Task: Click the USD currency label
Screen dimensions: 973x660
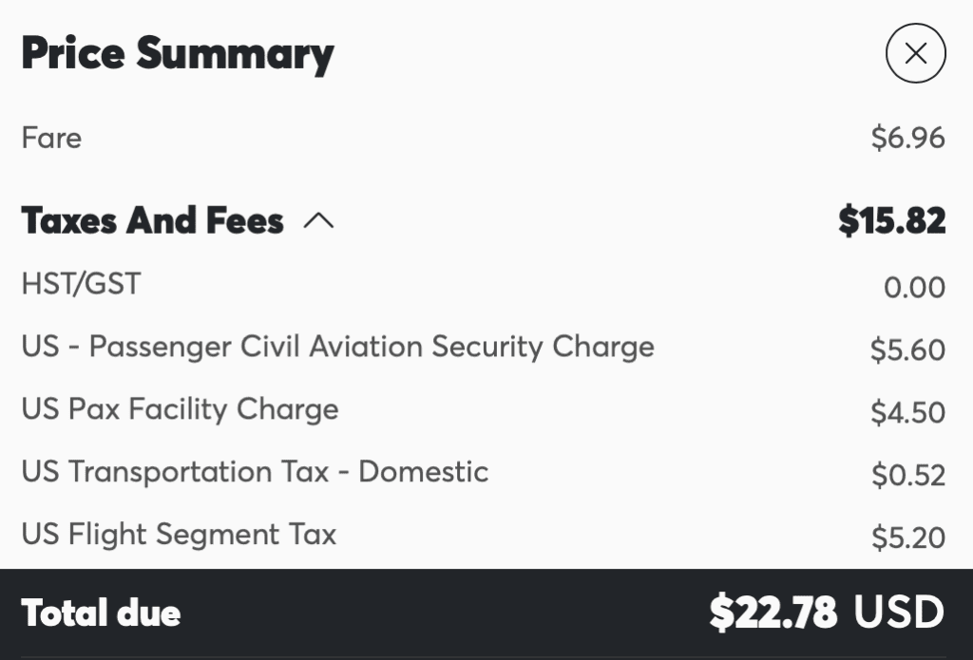Action: 899,613
